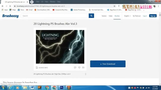Click the Chrome profile avatar

[154, 6]
